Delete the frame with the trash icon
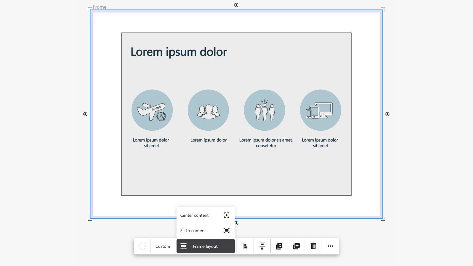Viewport: 473px width, 266px height. (313, 246)
